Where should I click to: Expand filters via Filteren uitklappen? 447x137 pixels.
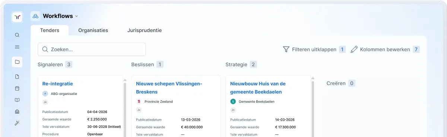(314, 49)
